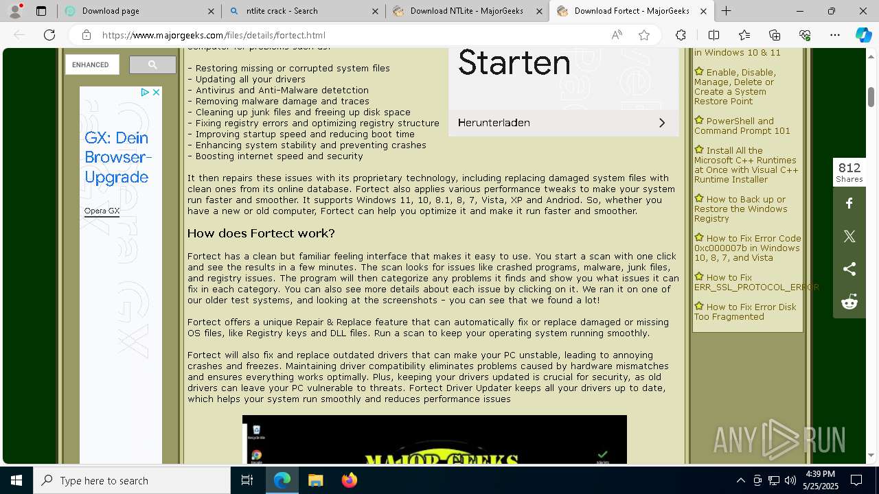Share the page on X
Image resolution: width=879 pixels, height=494 pixels.
(x=849, y=236)
